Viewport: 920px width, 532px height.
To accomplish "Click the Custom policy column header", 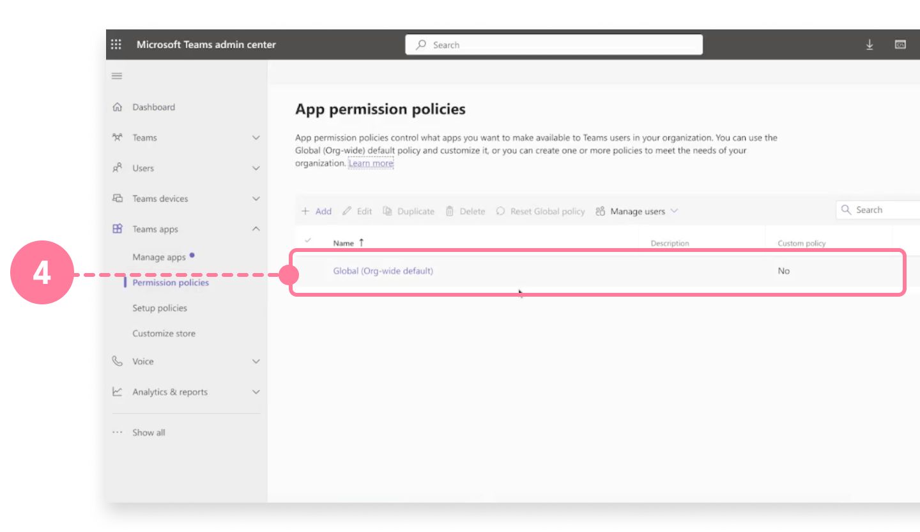I will (802, 243).
